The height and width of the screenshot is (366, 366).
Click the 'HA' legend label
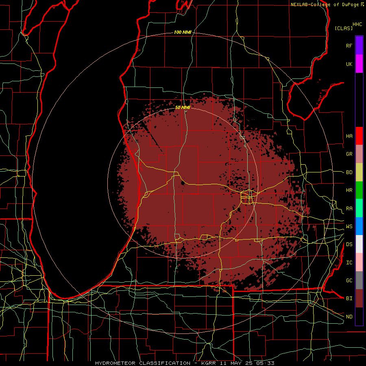click(349, 136)
